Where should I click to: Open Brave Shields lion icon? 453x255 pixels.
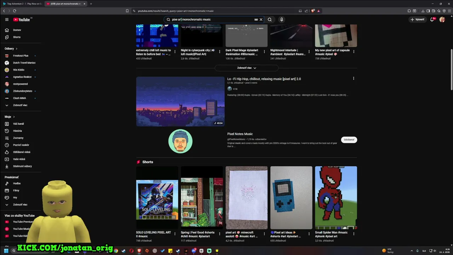pos(313,11)
